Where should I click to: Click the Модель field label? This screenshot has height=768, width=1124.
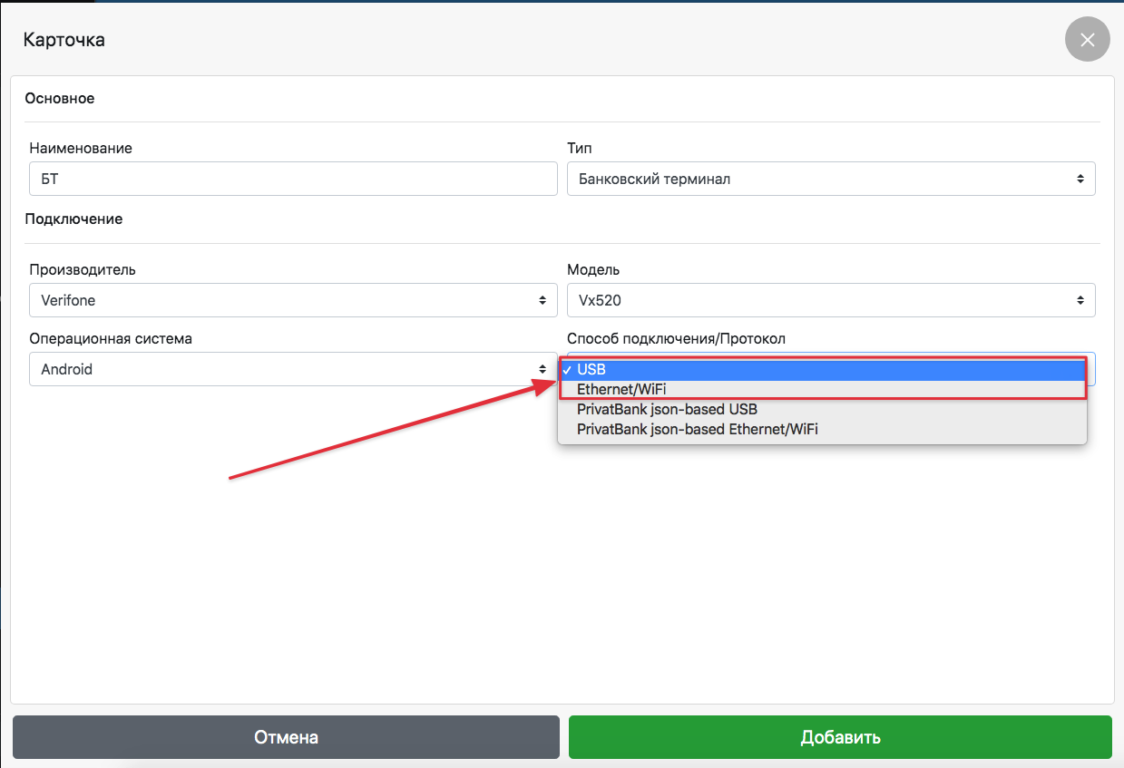[x=593, y=269]
